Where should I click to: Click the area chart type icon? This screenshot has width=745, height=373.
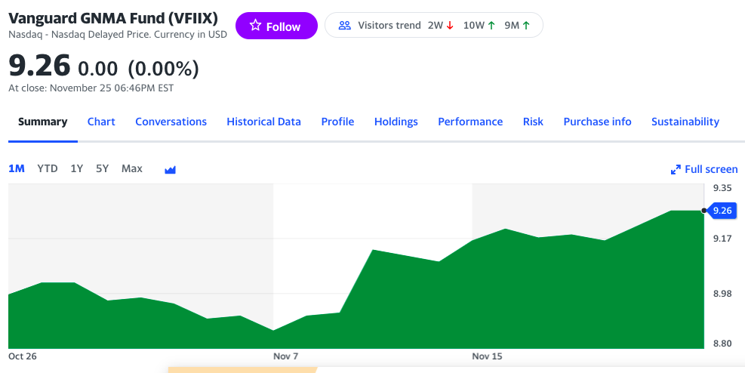tap(170, 169)
